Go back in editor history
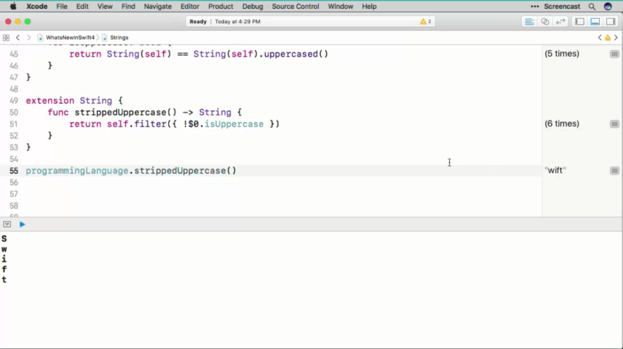The width and height of the screenshot is (623, 349). coord(18,37)
